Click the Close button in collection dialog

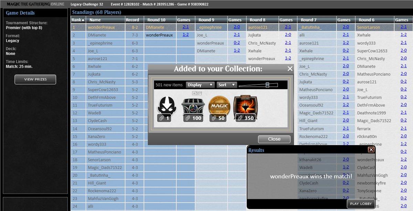tap(274, 139)
